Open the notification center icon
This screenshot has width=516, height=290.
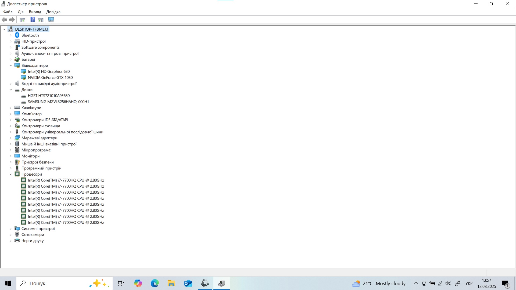pyautogui.click(x=506, y=284)
